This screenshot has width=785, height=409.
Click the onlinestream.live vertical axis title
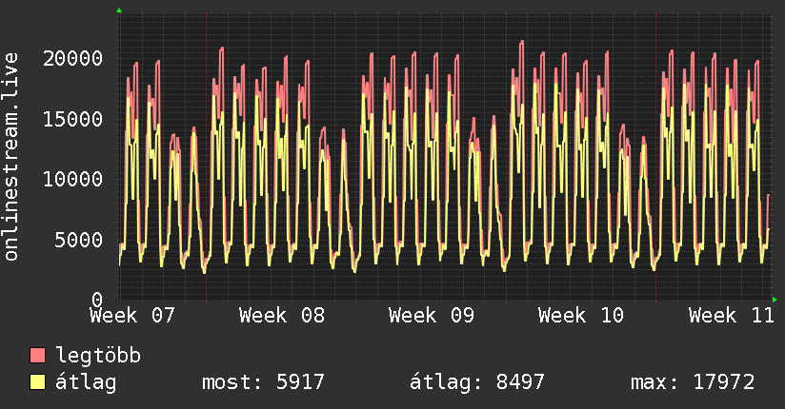(x=11, y=157)
